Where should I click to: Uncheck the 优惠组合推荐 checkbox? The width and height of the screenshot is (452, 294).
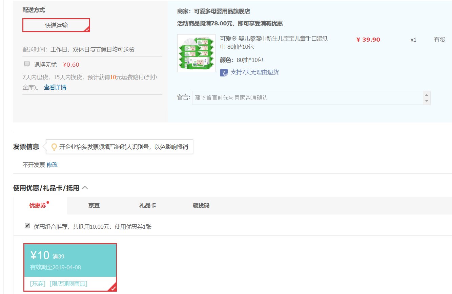coord(27,226)
